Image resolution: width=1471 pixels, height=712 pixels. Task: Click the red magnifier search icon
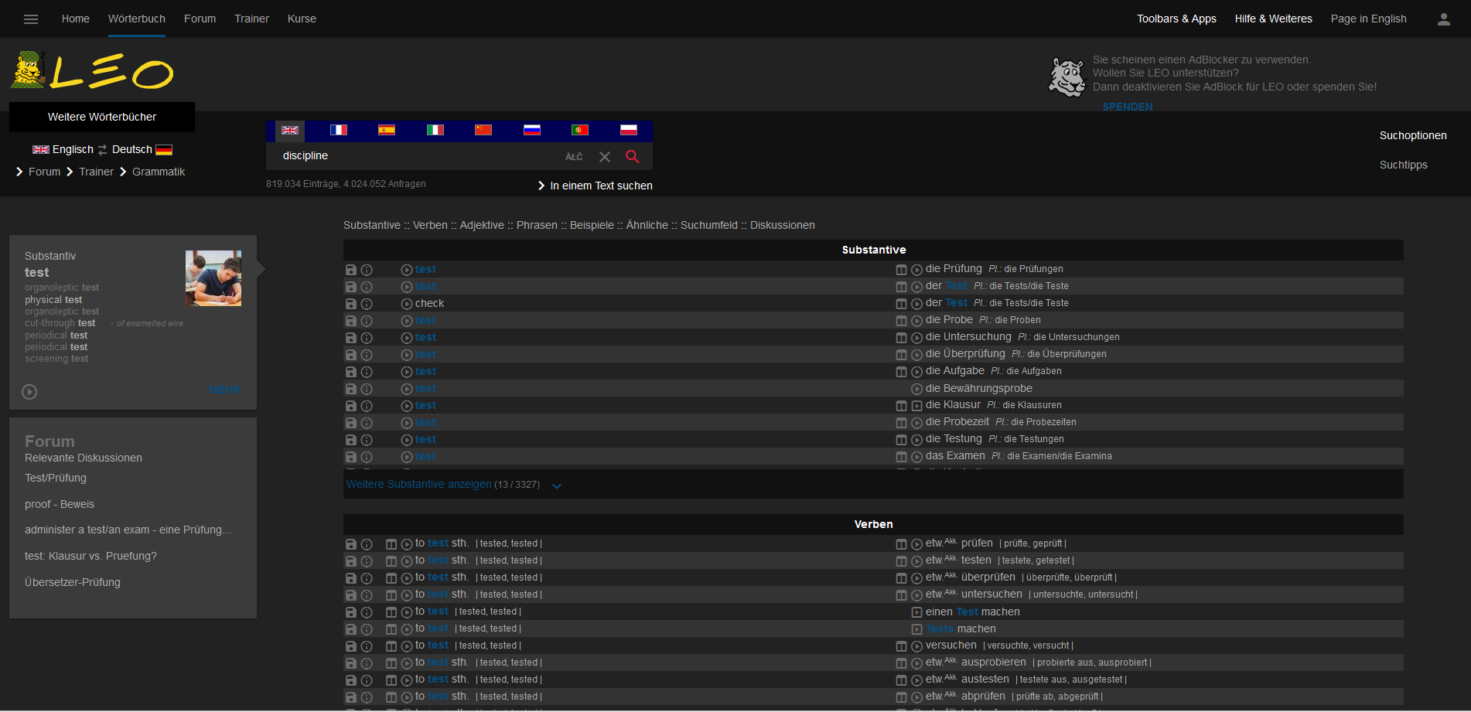tap(632, 157)
